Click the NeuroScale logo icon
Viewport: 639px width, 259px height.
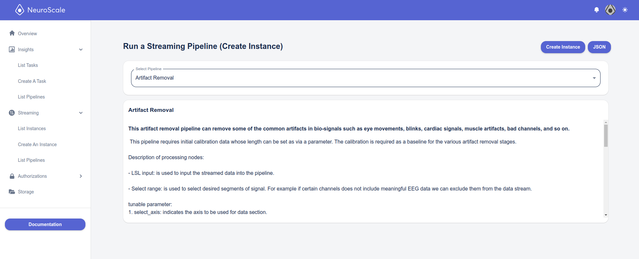pyautogui.click(x=20, y=10)
